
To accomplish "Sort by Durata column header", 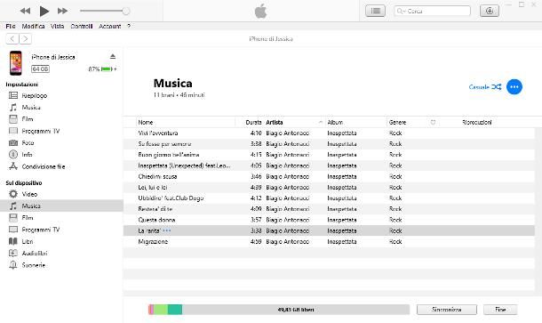I will coord(253,122).
